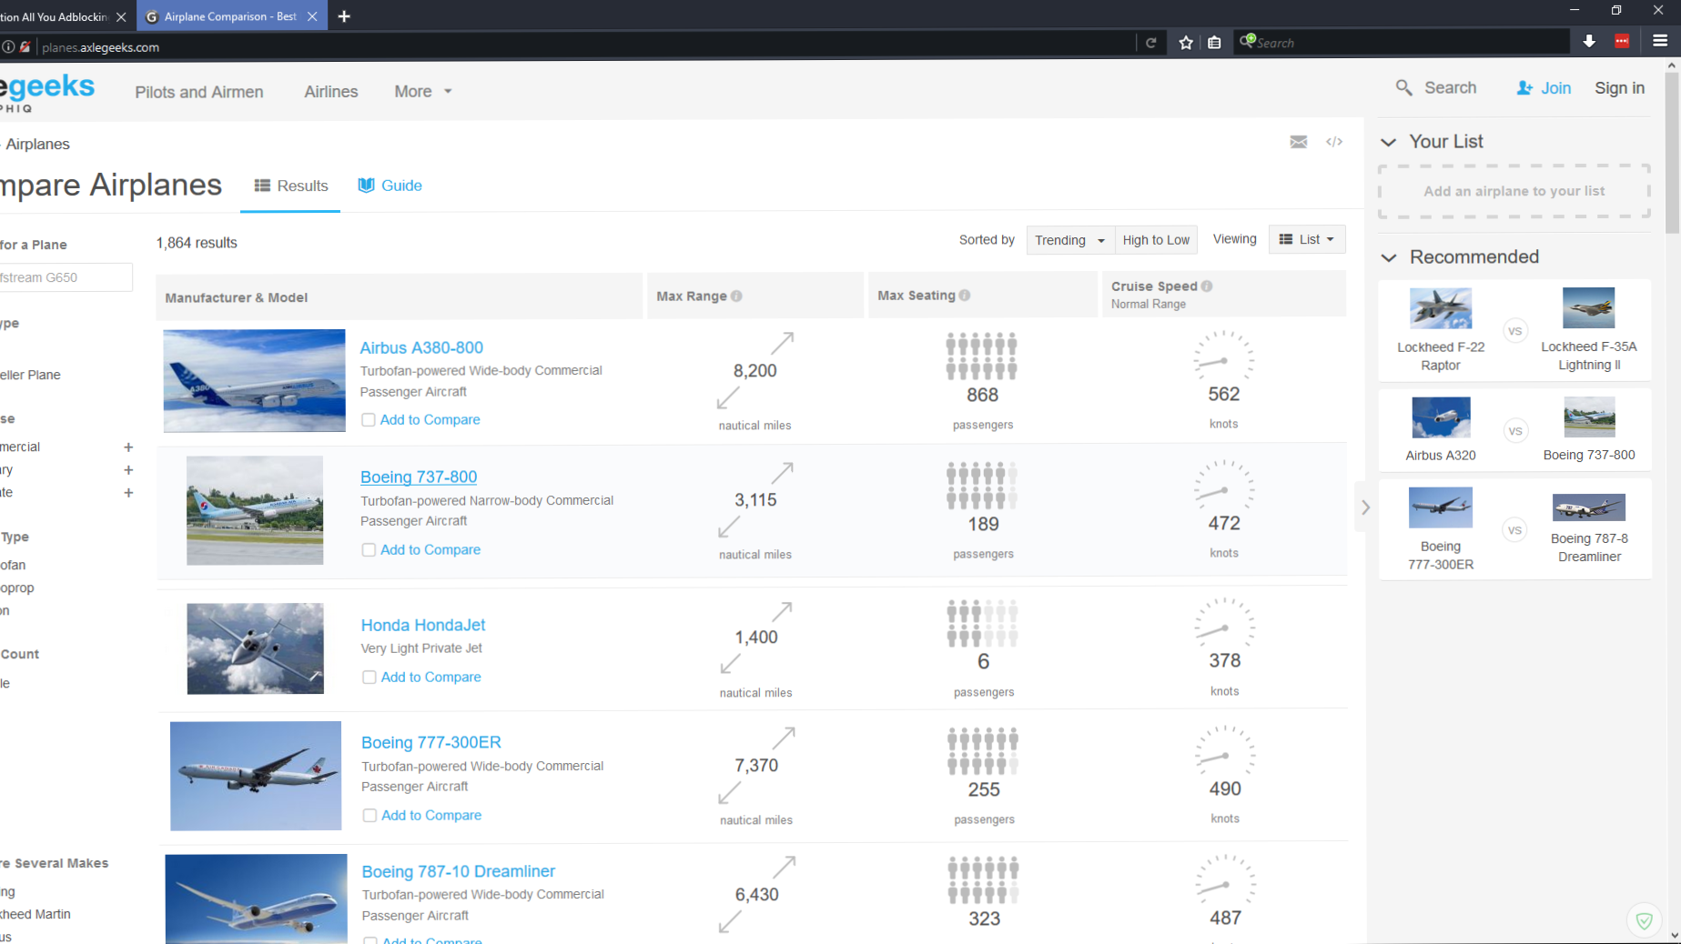Open the Boeing 787-10 Dreamliner link
1681x944 pixels.
coord(459,872)
